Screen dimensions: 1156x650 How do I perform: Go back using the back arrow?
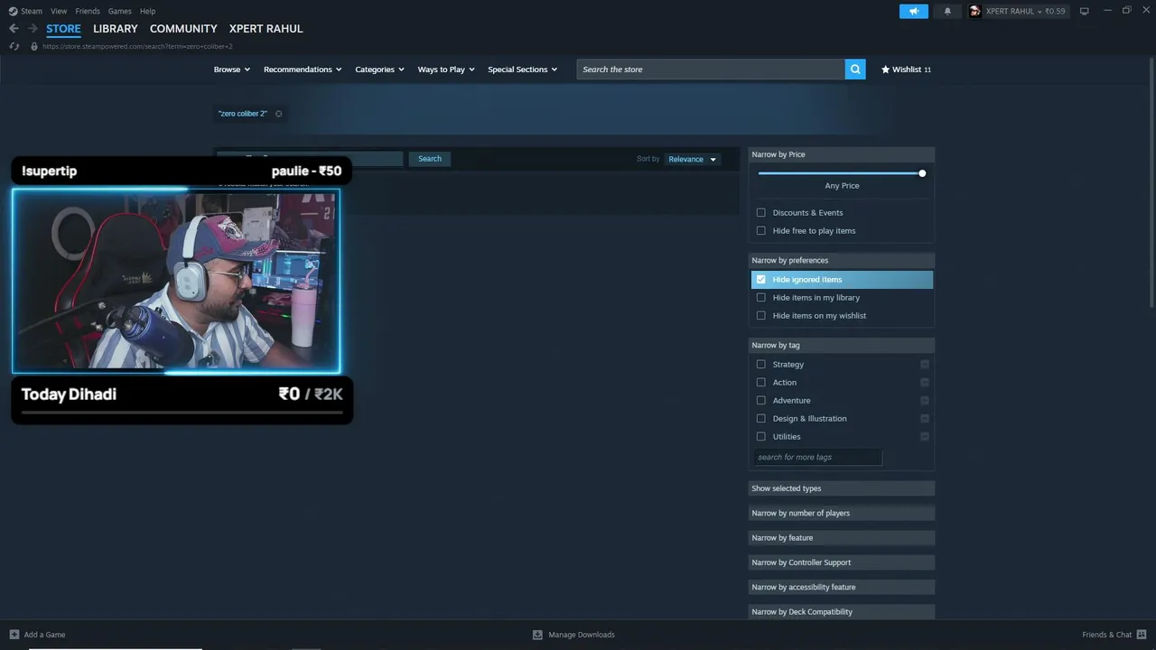[14, 29]
